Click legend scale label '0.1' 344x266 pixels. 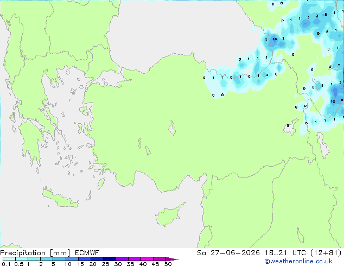pos(6,264)
